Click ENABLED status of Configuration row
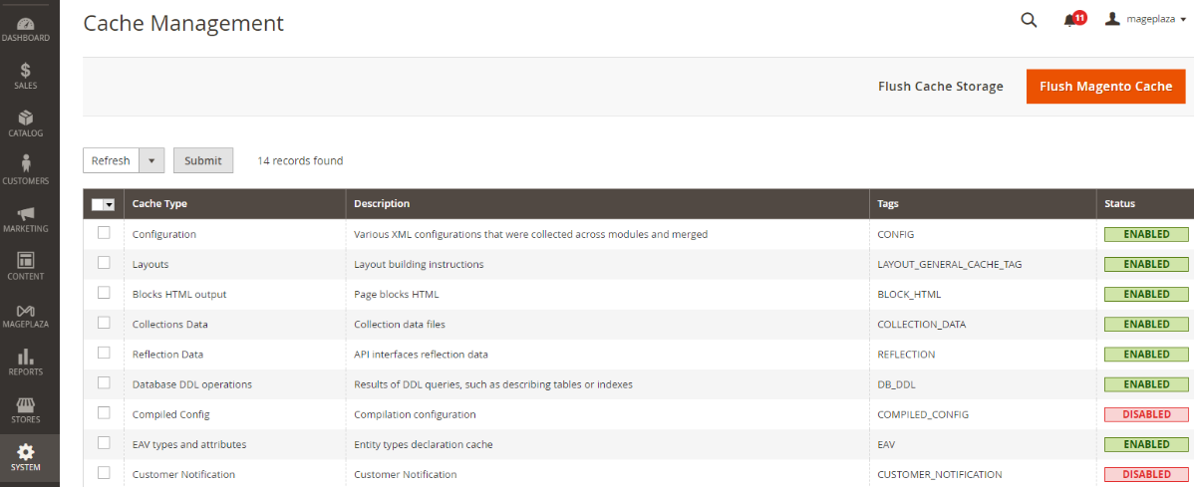Viewport: 1194px width, 487px height. pos(1146,234)
